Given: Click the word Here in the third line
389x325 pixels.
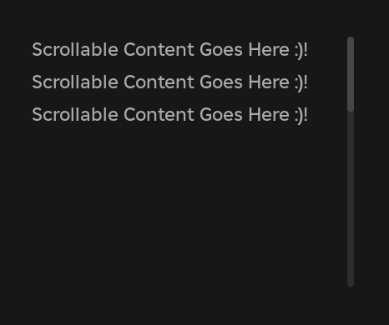Looking at the screenshot, I should pos(269,115).
